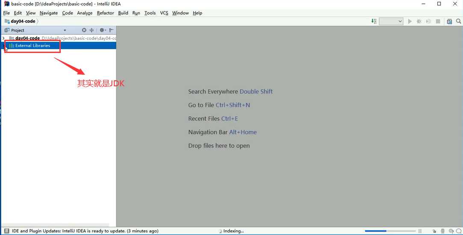
Task: Select the External Libraries tree row
Action: pyautogui.click(x=59, y=45)
